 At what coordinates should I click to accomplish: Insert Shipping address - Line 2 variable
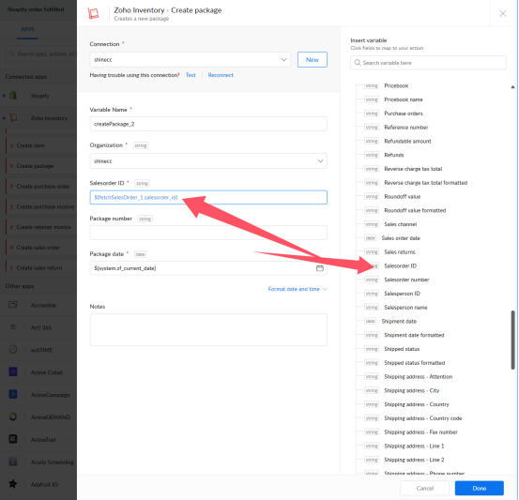414,460
